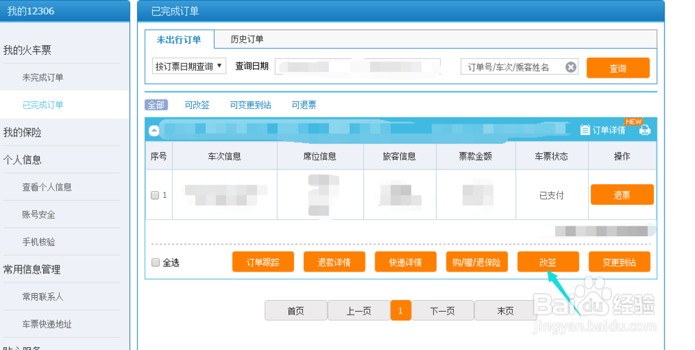Click the 个人信息 sidebar heading

point(22,160)
